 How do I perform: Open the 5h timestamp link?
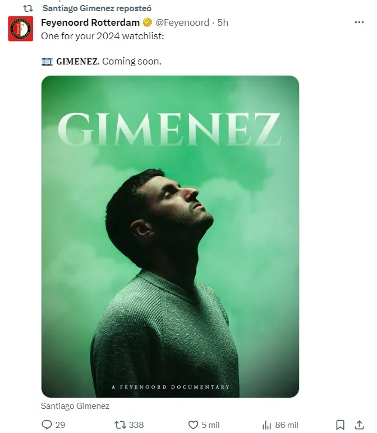pyautogui.click(x=223, y=22)
